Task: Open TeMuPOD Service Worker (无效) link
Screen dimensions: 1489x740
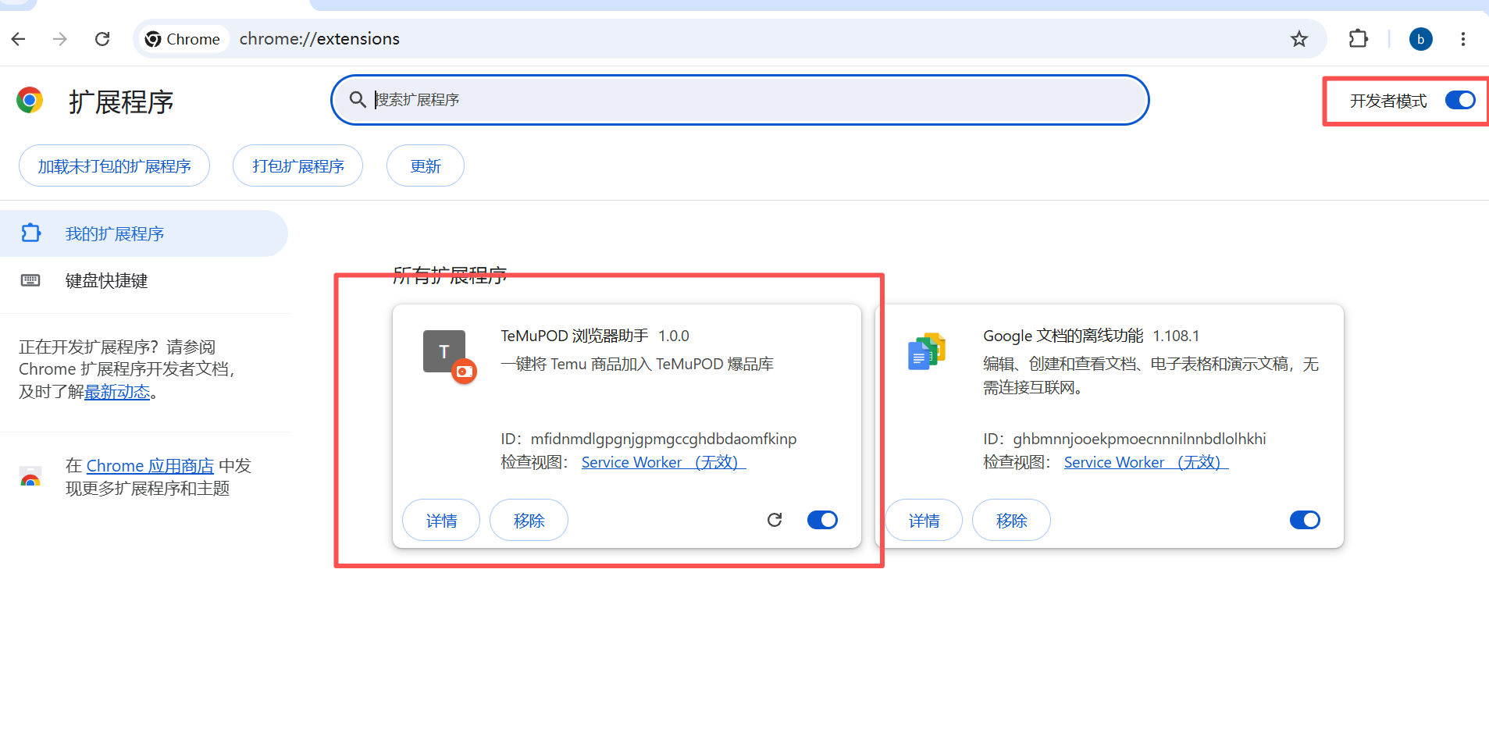Action: [x=664, y=462]
